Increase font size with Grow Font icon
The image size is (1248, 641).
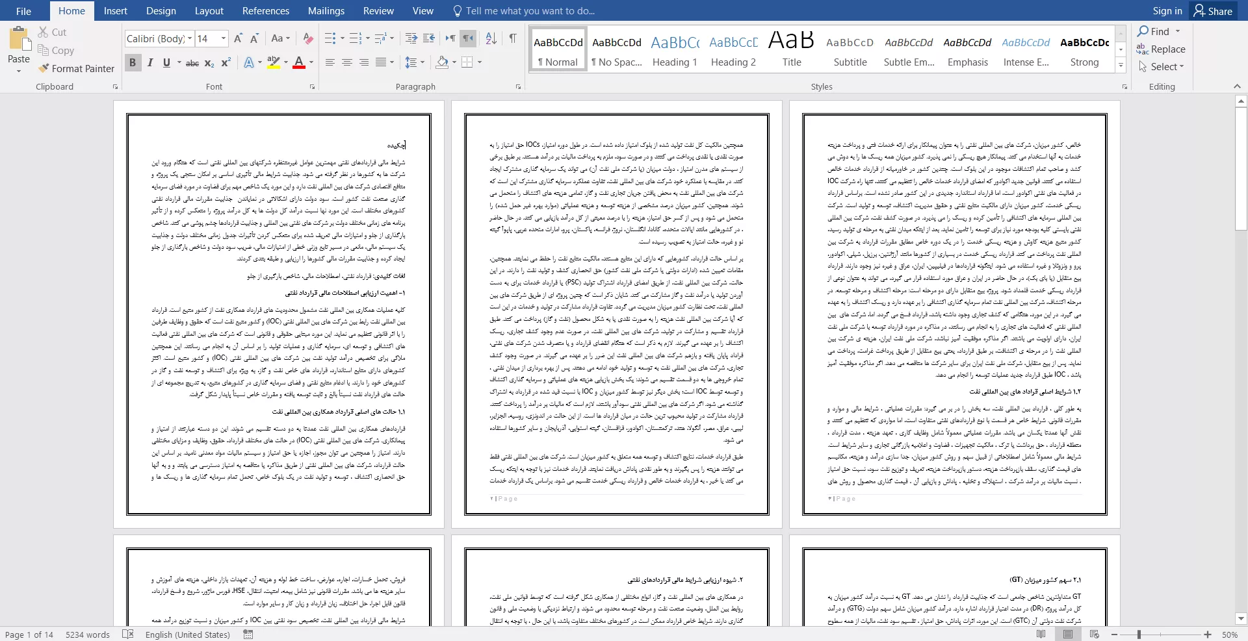coord(238,38)
